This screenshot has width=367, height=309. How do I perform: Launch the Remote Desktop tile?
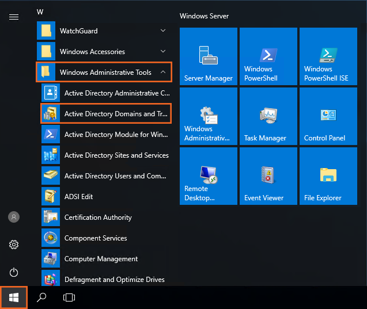tap(208, 176)
